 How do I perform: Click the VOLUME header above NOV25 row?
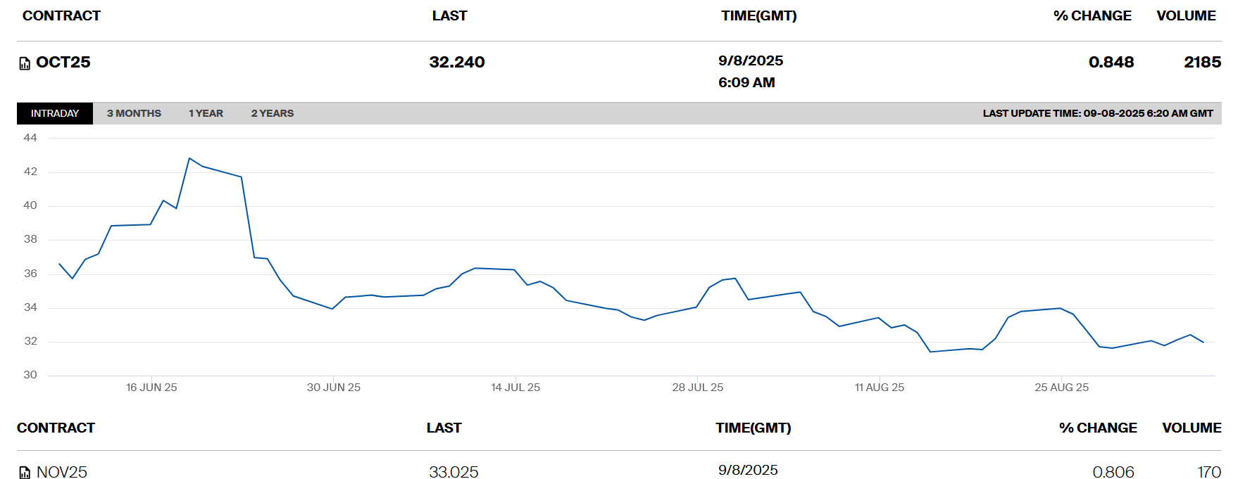1192,428
